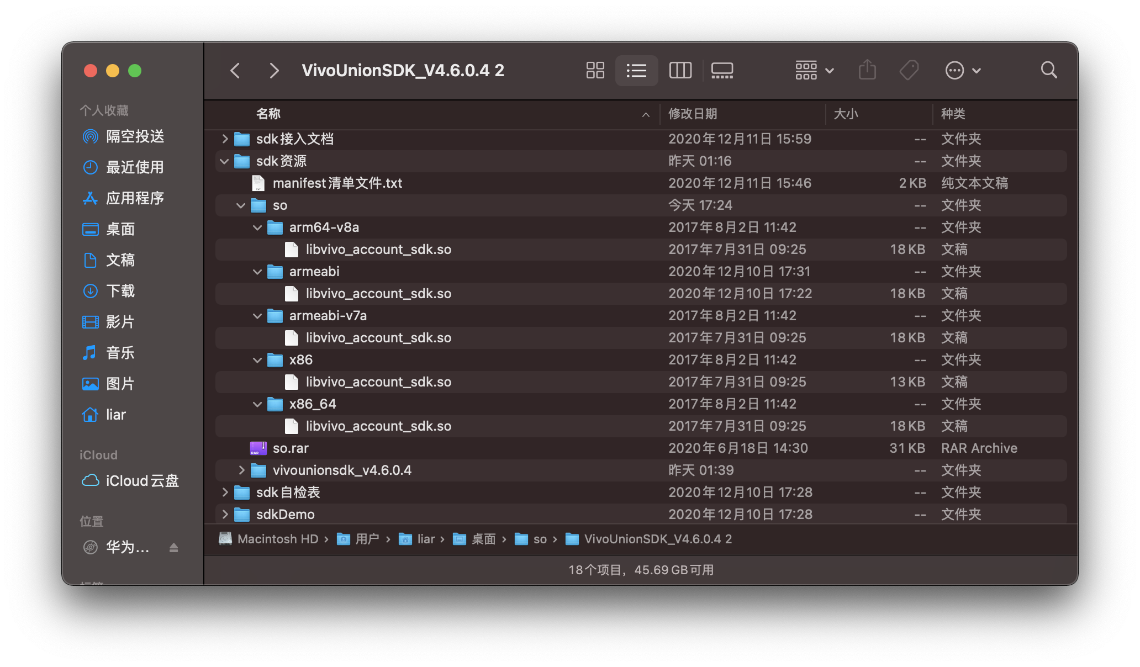1140x667 pixels.
Task: Switch to icon grid view
Action: [x=595, y=71]
